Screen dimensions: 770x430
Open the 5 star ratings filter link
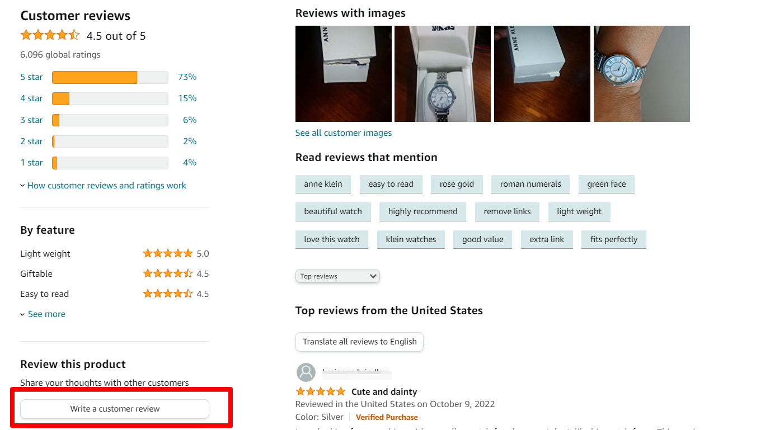[31, 77]
